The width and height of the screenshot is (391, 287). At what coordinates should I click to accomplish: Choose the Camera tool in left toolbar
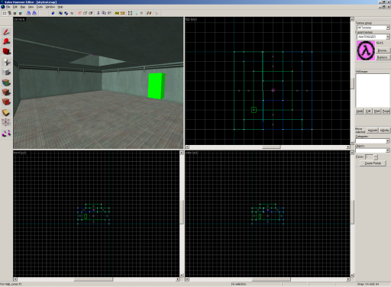point(6,52)
